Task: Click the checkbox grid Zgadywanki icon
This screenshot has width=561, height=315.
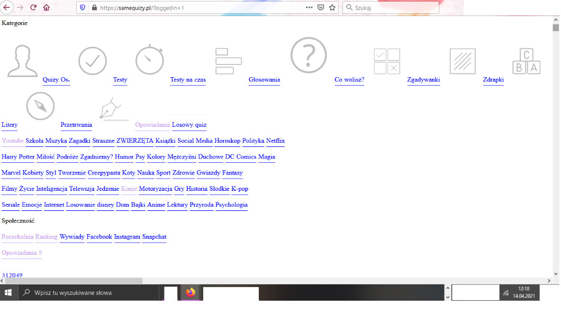Action: coord(387,61)
